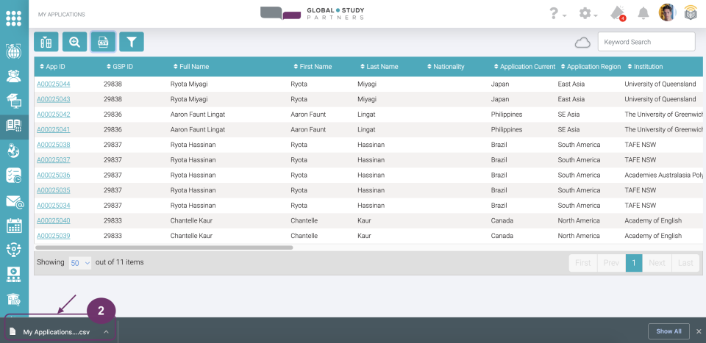Click the magnifier zoom search button
The width and height of the screenshot is (706, 343).
click(x=74, y=42)
